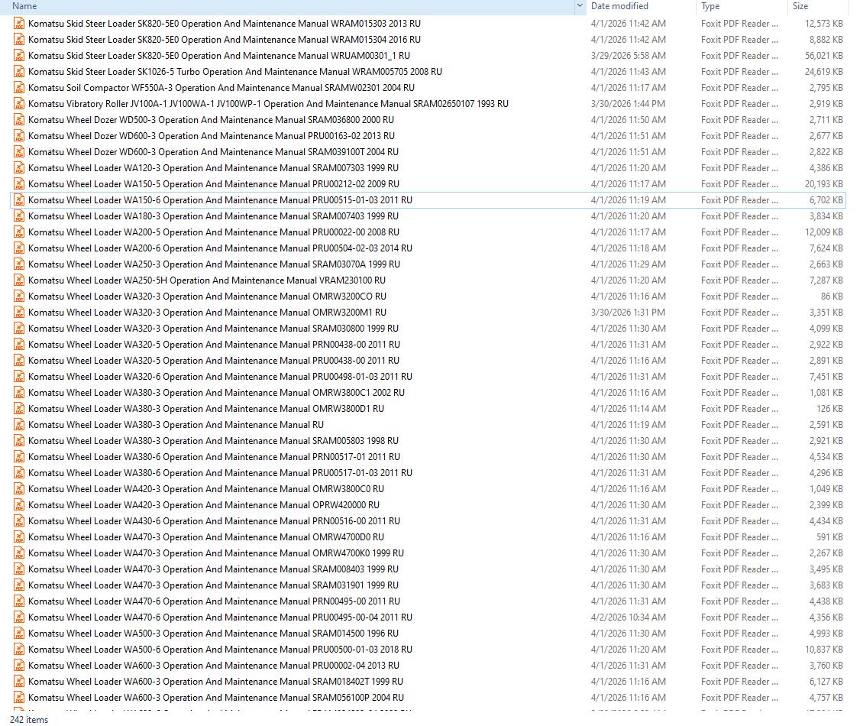Select file WA420-3 OMRW3800C0 RU

[206, 489]
